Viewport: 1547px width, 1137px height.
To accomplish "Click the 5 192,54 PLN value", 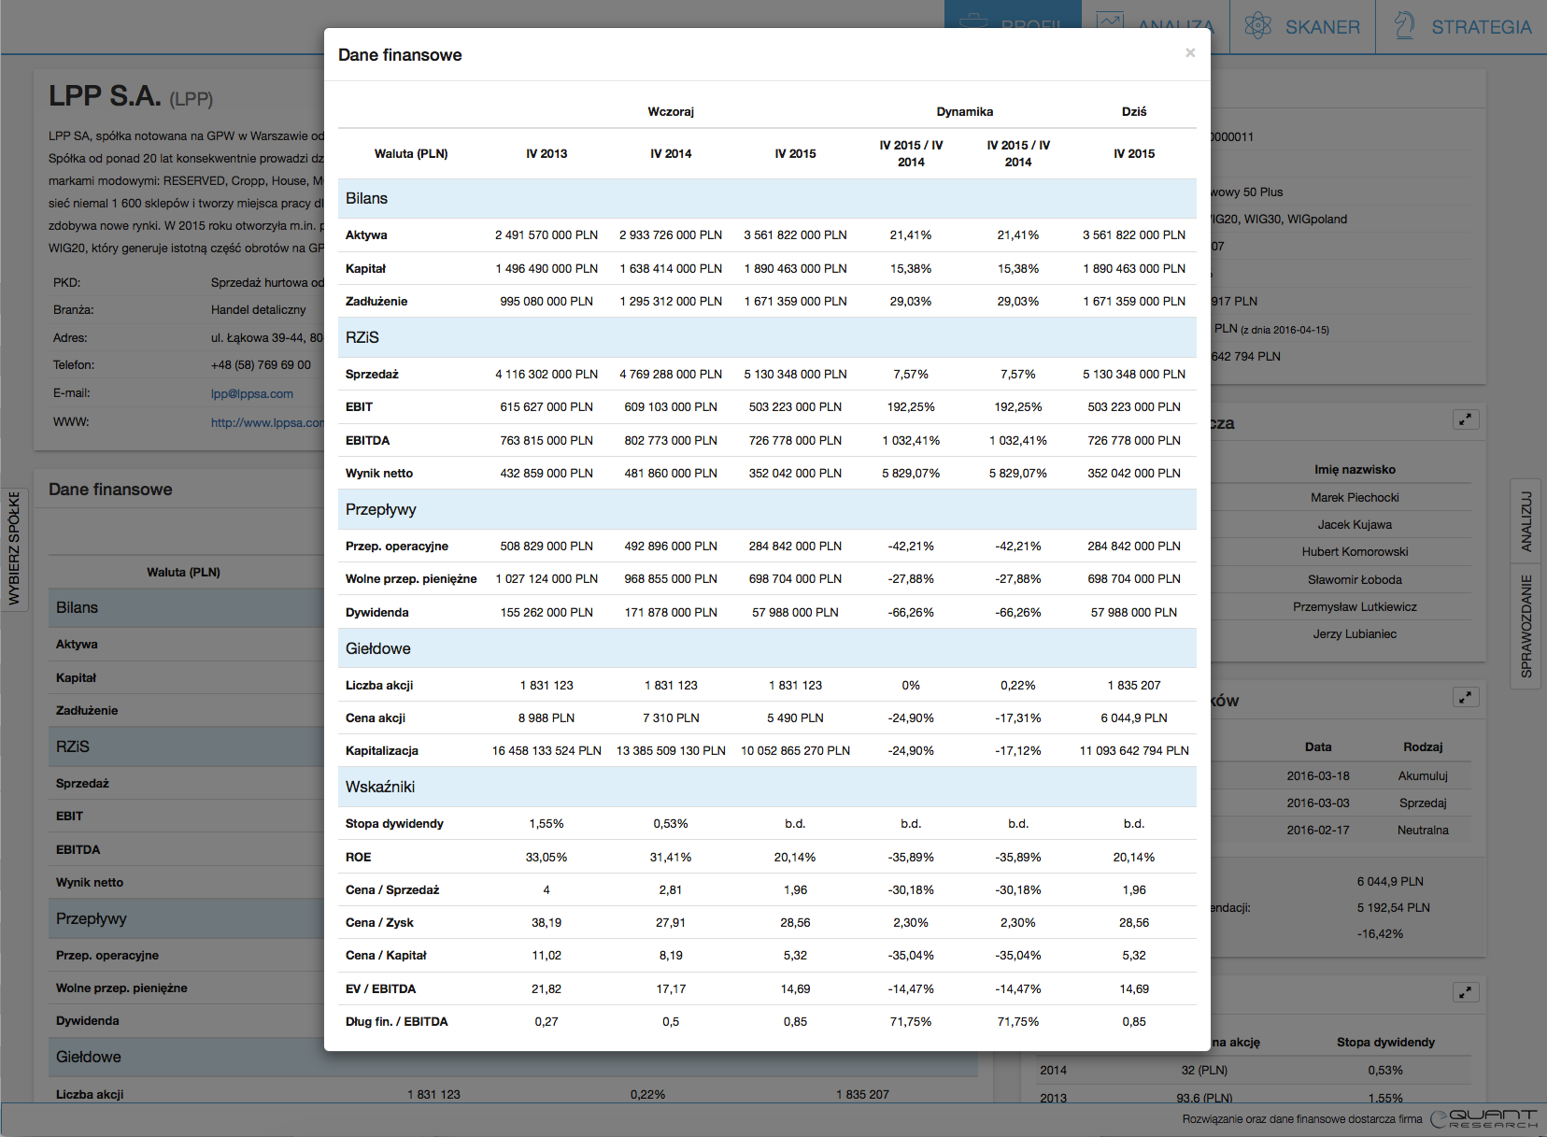I will point(1394,907).
